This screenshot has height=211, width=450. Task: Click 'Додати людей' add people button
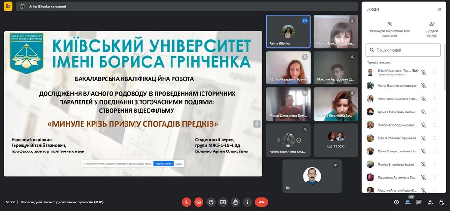(x=432, y=29)
